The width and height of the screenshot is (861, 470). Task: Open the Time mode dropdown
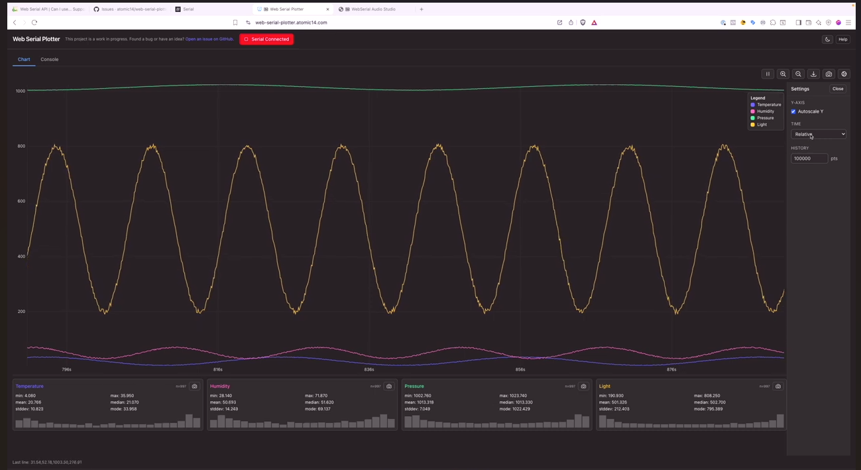pos(819,134)
